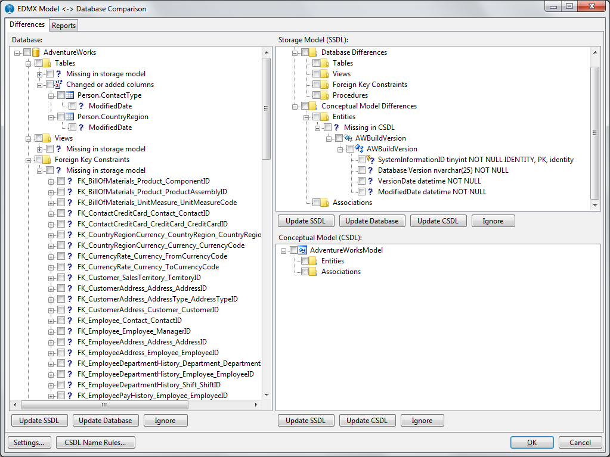This screenshot has height=457, width=610.
Task: Click question mark icon beside VersionDate datetime
Action: click(x=370, y=181)
